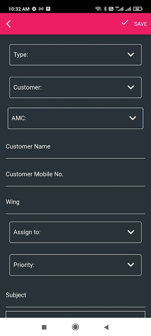Tap the Wing text field
The width and height of the screenshot is (151, 336).
(75, 205)
